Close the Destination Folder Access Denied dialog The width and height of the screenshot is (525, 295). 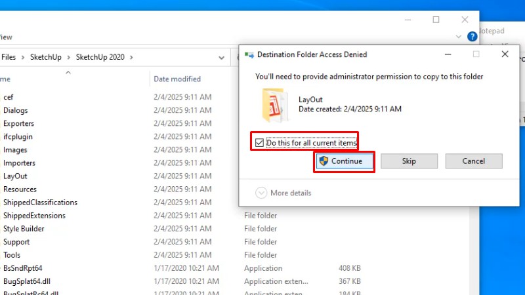pyautogui.click(x=504, y=54)
